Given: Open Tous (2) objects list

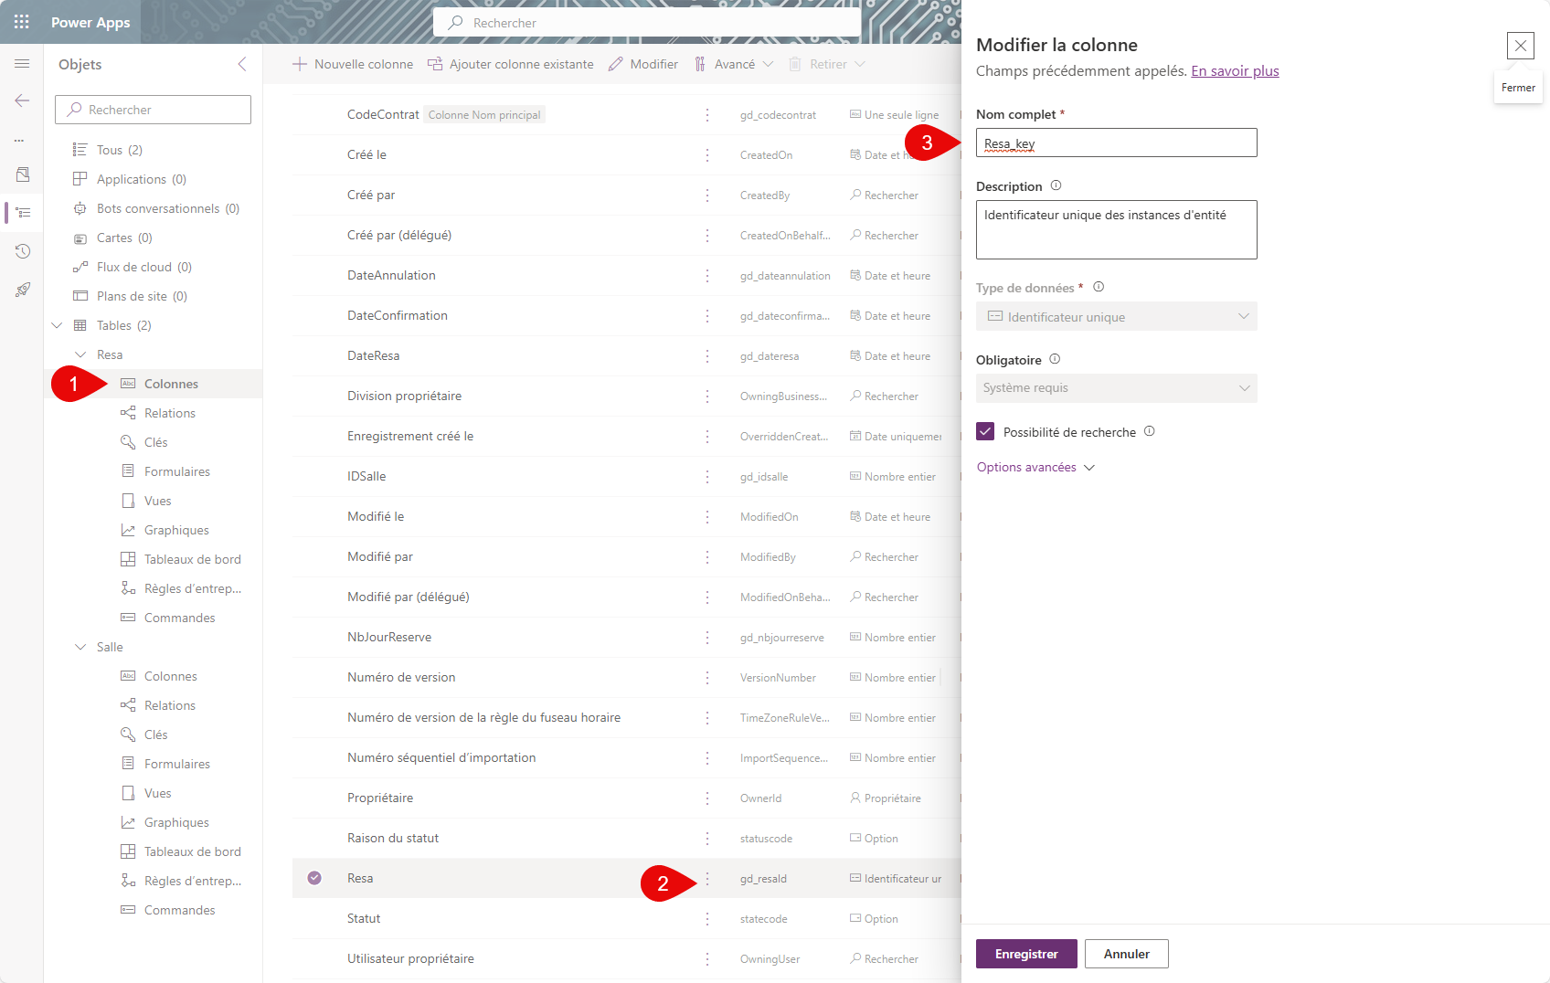Looking at the screenshot, I should point(120,150).
